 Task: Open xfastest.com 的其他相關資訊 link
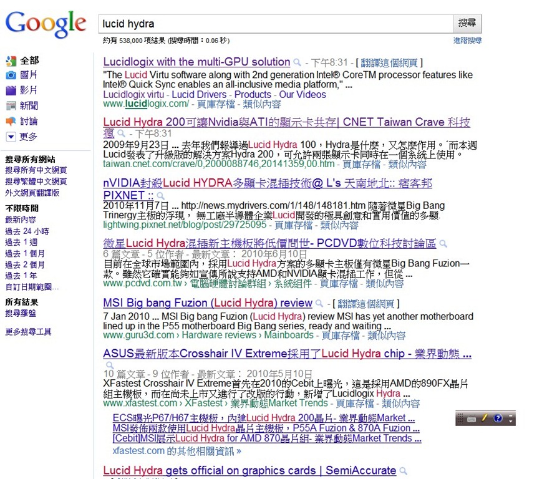[177, 451]
